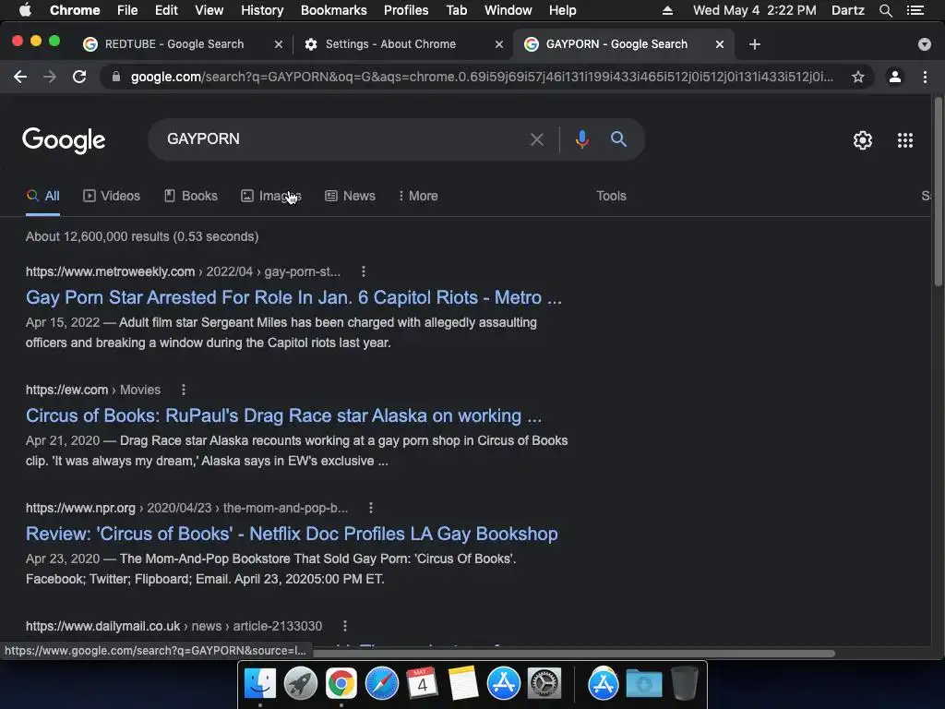
Task: Start voice search with the microphone icon
Action: [x=581, y=139]
